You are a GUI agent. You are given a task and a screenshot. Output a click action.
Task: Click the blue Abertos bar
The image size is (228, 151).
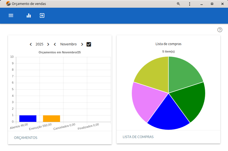pos(28,119)
